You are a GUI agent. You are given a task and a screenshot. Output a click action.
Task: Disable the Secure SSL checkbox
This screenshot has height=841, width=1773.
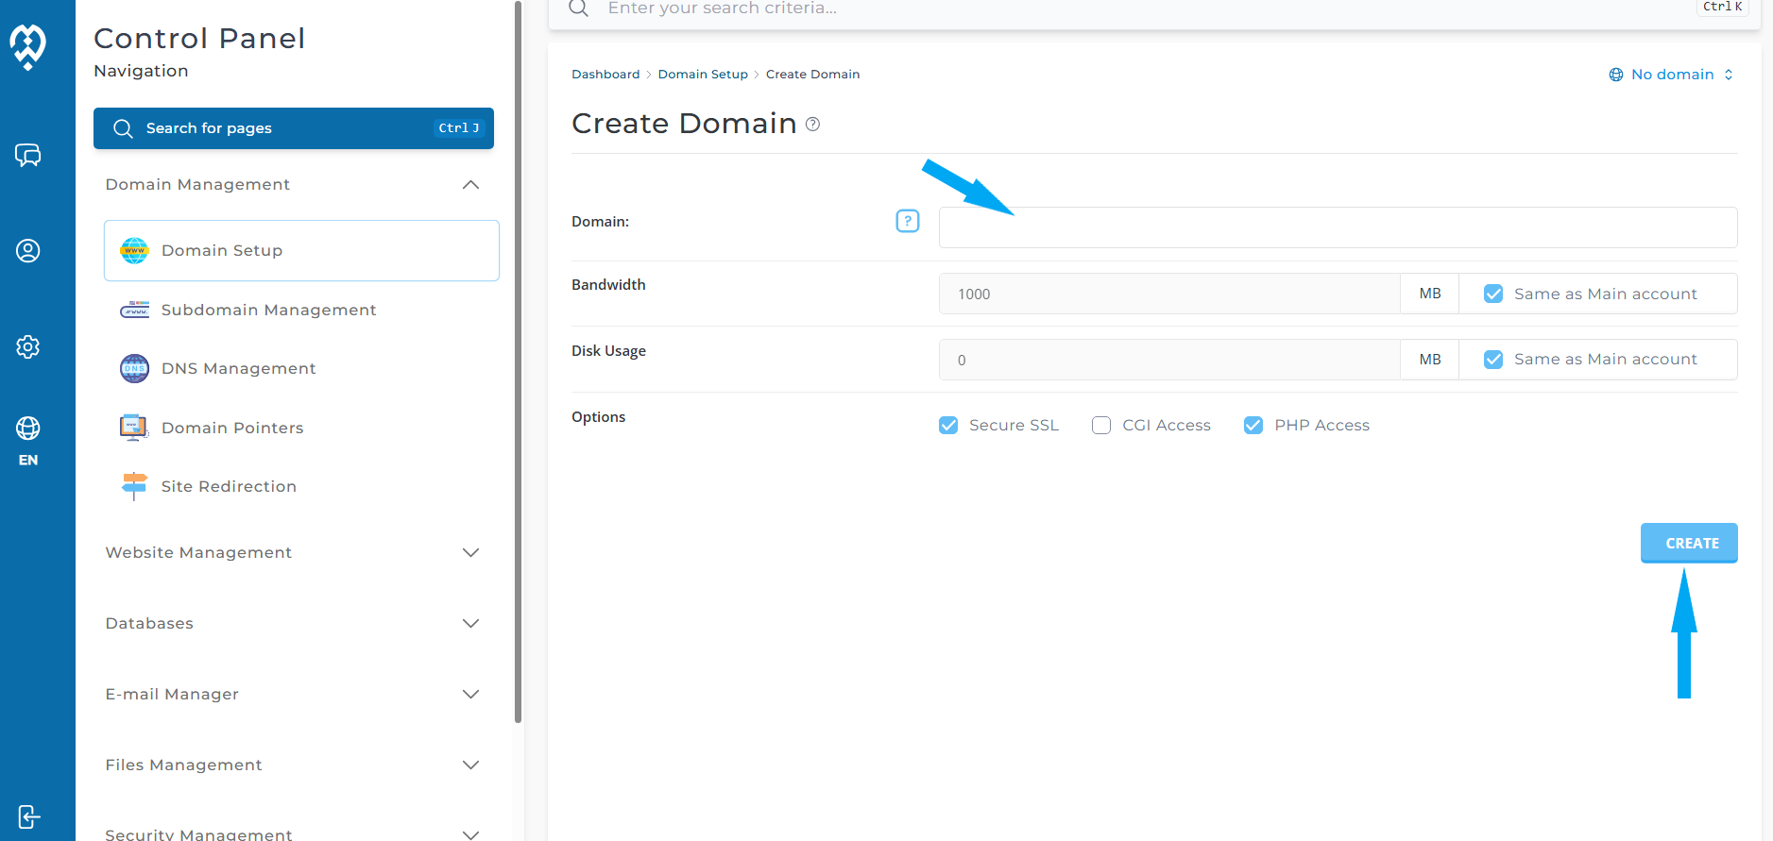pyautogui.click(x=948, y=426)
